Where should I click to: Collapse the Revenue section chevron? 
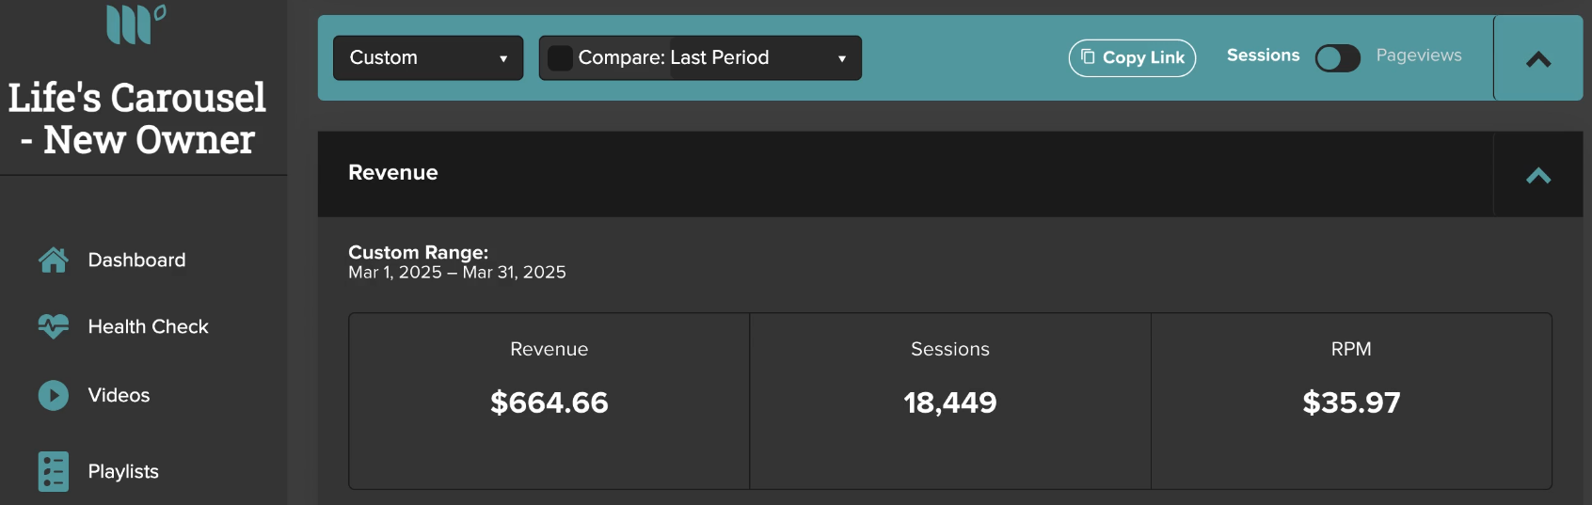pos(1538,175)
